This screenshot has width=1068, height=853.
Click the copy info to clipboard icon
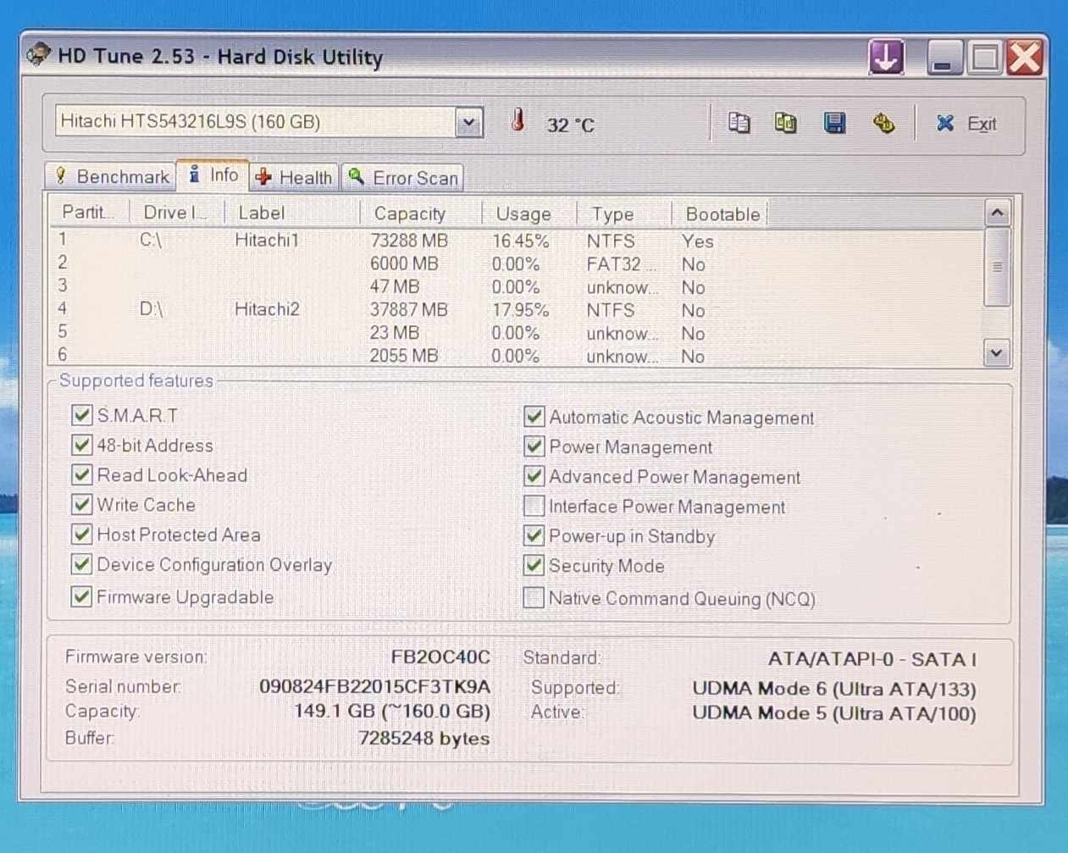click(x=739, y=124)
